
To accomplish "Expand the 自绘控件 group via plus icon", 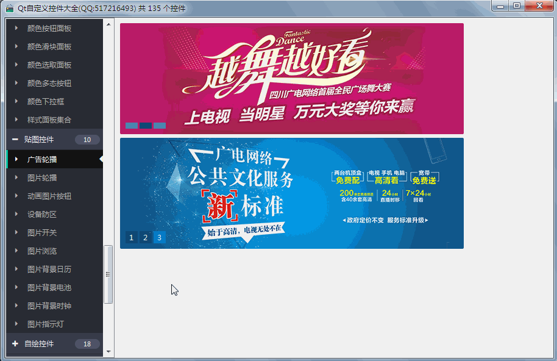I will [x=15, y=344].
